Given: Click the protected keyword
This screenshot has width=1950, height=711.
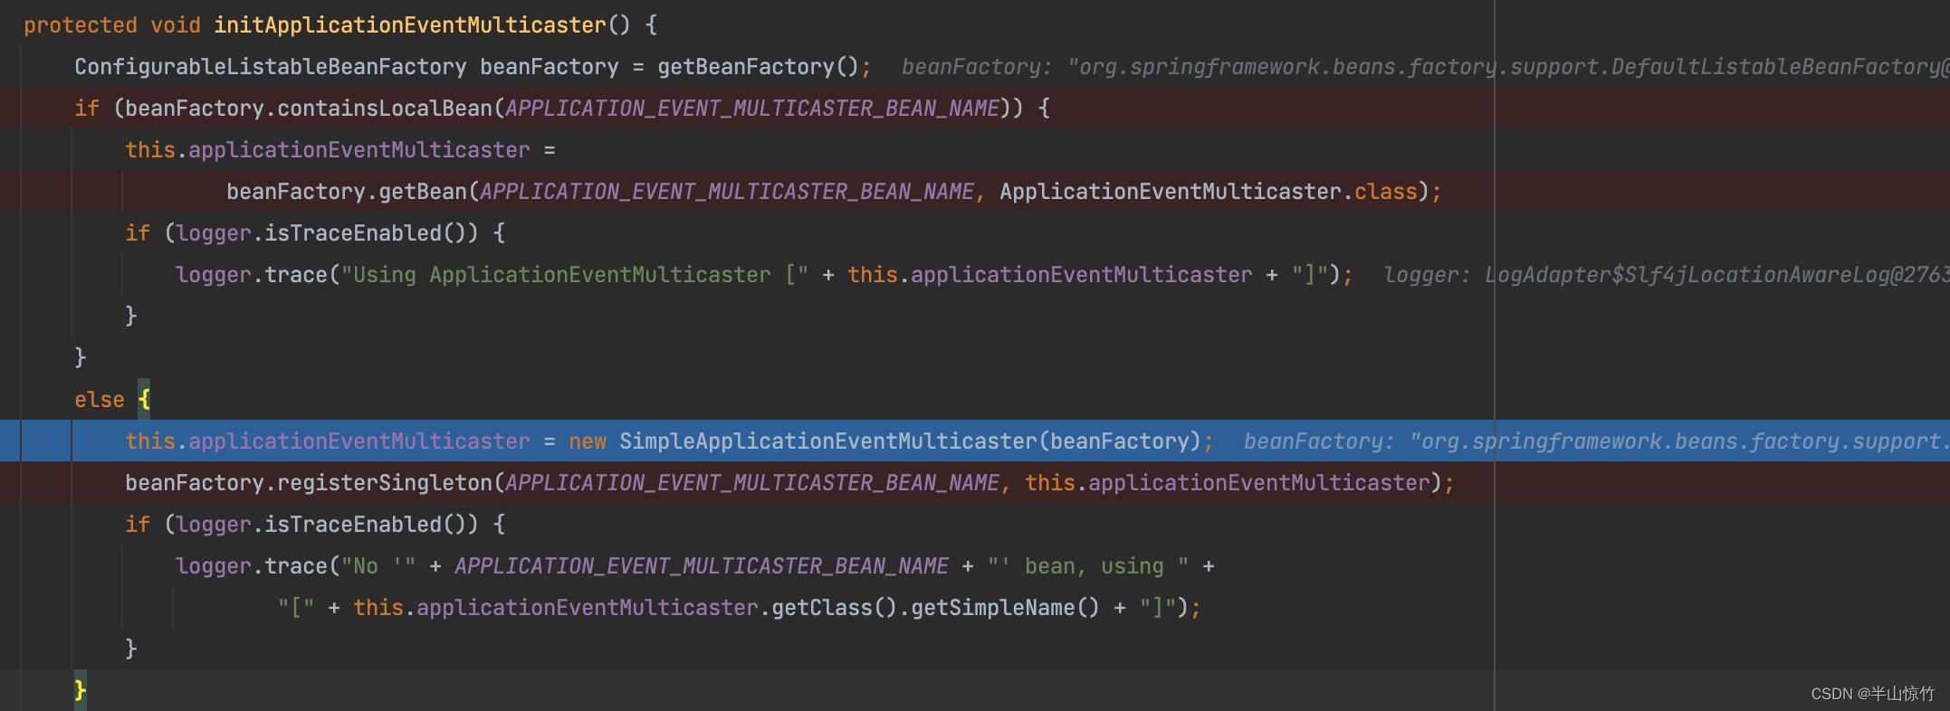Looking at the screenshot, I should click(81, 25).
